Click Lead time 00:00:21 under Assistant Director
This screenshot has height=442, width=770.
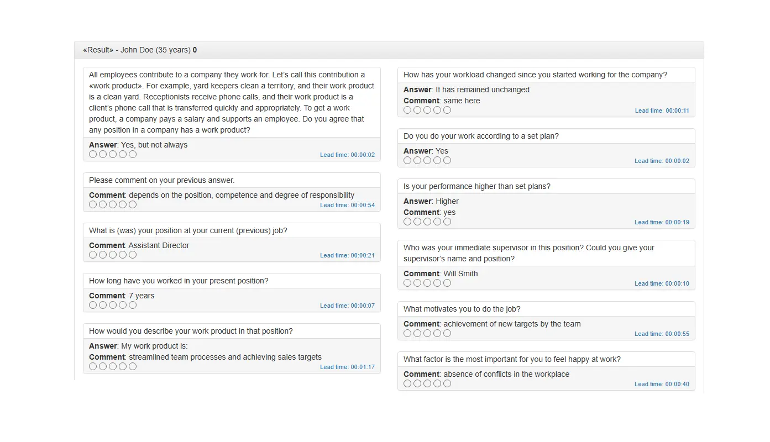[347, 256]
